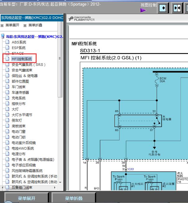Click the 视图控制 label
Viewport: 188px width, 203px height.
(x=149, y=5)
